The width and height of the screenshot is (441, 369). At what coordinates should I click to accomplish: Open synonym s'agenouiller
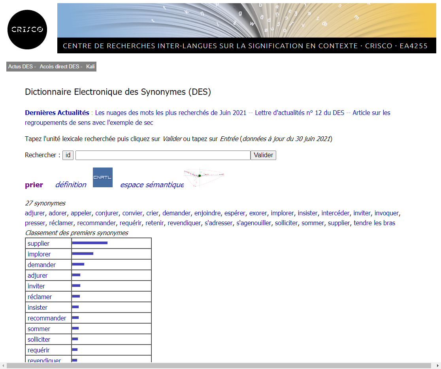click(x=254, y=223)
